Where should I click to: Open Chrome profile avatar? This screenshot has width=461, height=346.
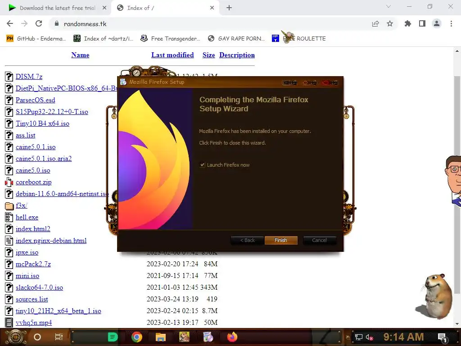point(437,23)
